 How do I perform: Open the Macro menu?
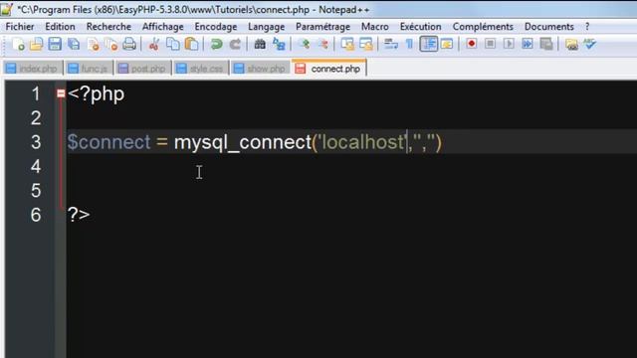pos(374,27)
